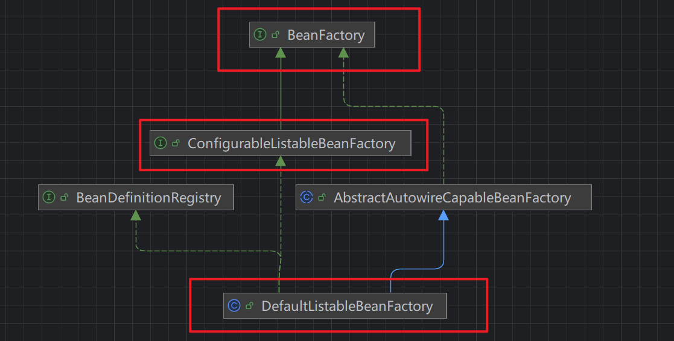Click the green arrowhead under ConfigurableListableBeanFactory
674x341 pixels.
pos(281,161)
